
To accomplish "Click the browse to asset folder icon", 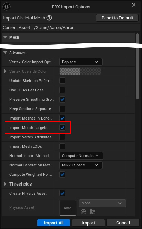I will [x=92, y=212].
